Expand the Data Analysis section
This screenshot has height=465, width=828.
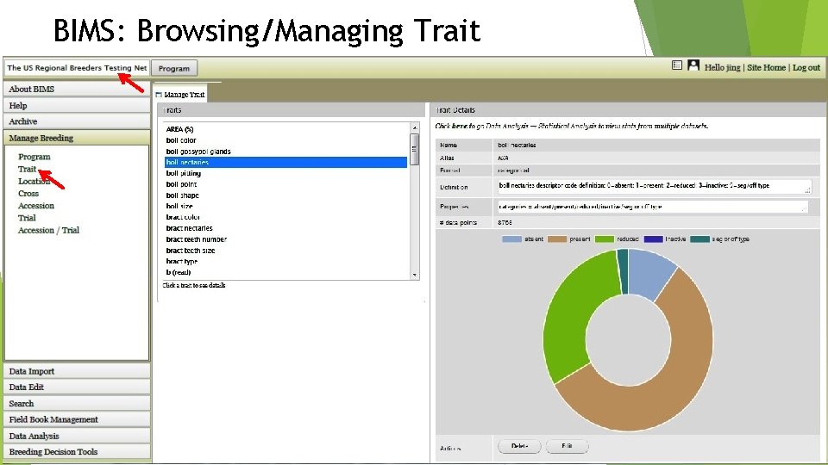click(x=77, y=436)
